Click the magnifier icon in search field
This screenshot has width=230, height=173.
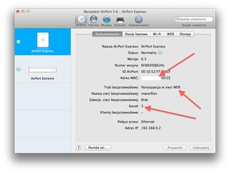[178, 19]
